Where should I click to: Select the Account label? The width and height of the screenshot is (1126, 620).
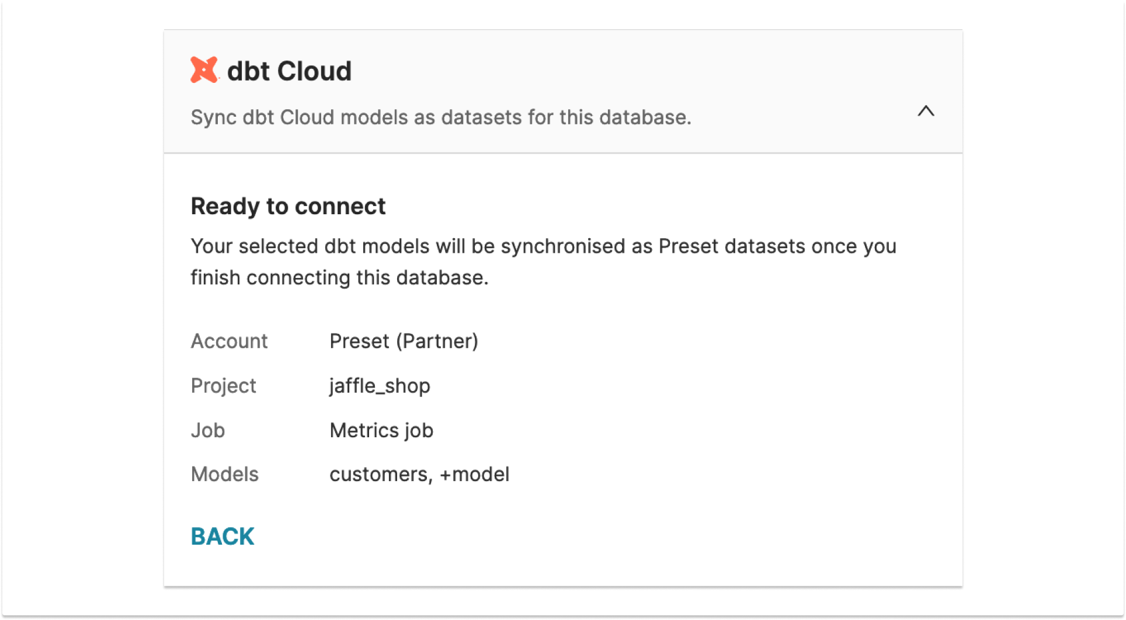pyautogui.click(x=229, y=341)
